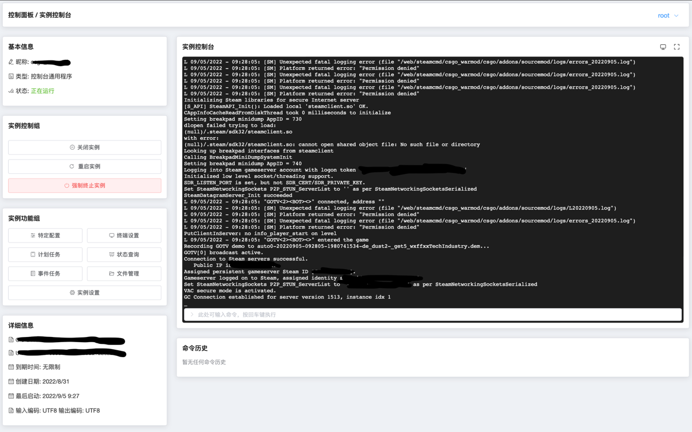
Task: Click the icon in 事件任务 button
Action: 33,274
